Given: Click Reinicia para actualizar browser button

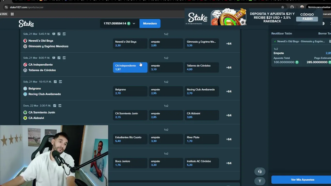Looking at the screenshot, I should [x=319, y=7].
